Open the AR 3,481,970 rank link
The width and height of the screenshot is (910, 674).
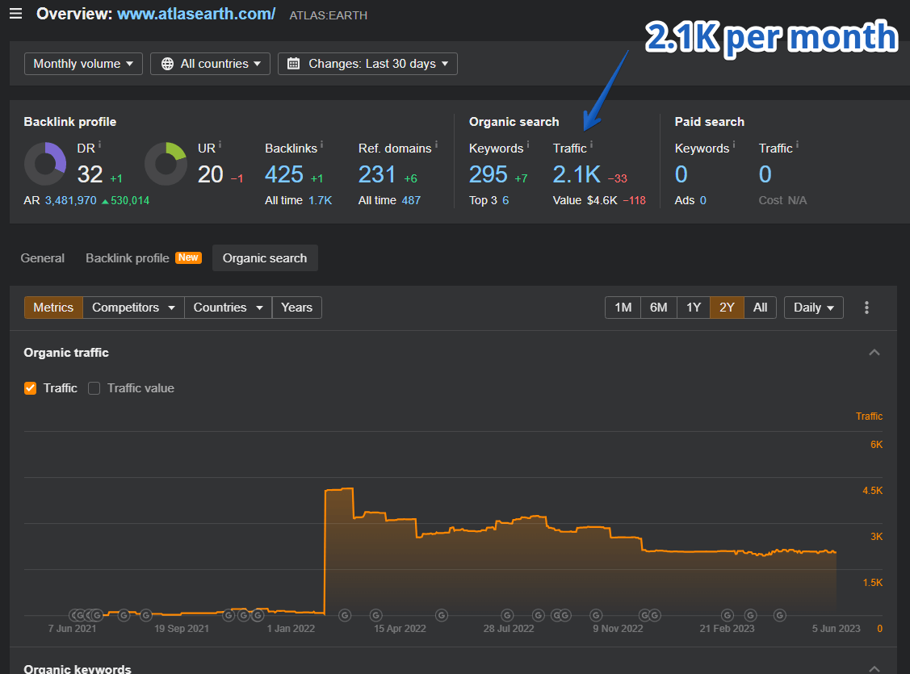coord(71,201)
